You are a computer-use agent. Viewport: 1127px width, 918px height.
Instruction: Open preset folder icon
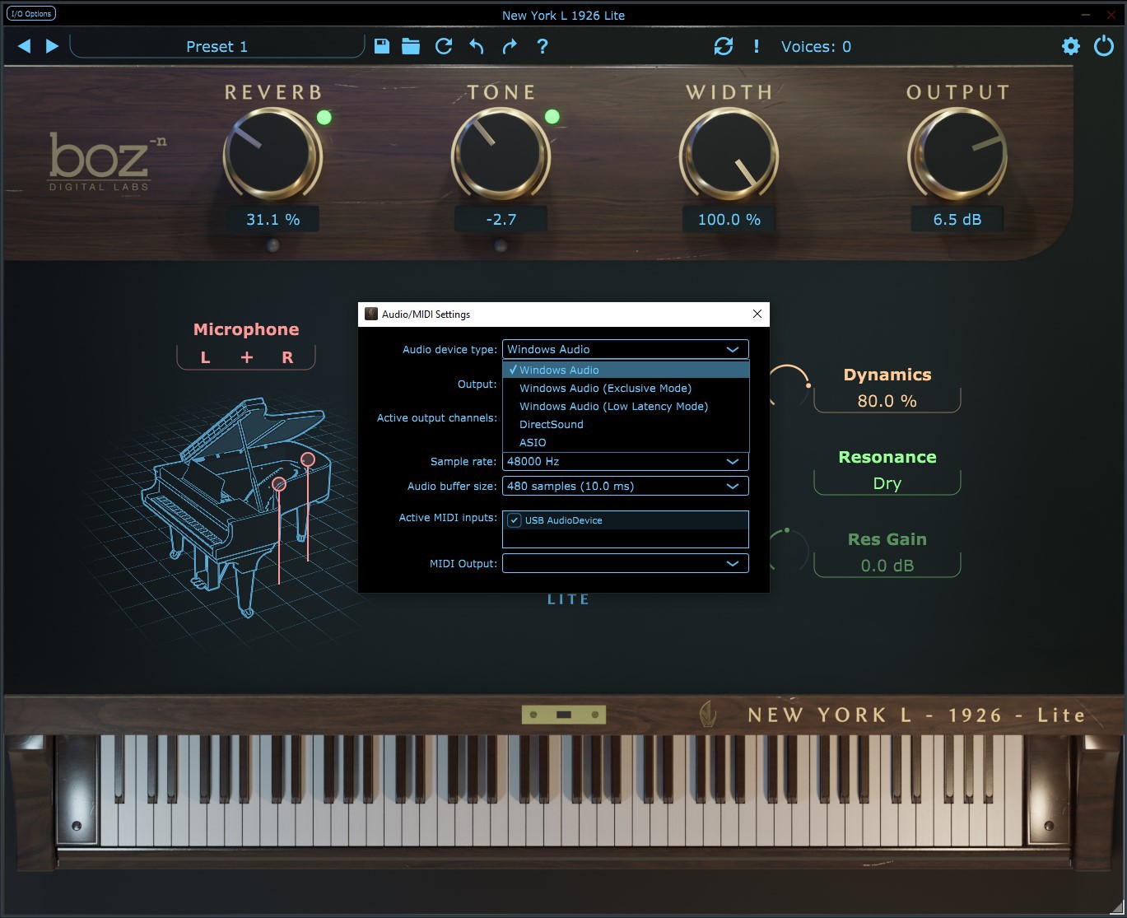click(411, 46)
